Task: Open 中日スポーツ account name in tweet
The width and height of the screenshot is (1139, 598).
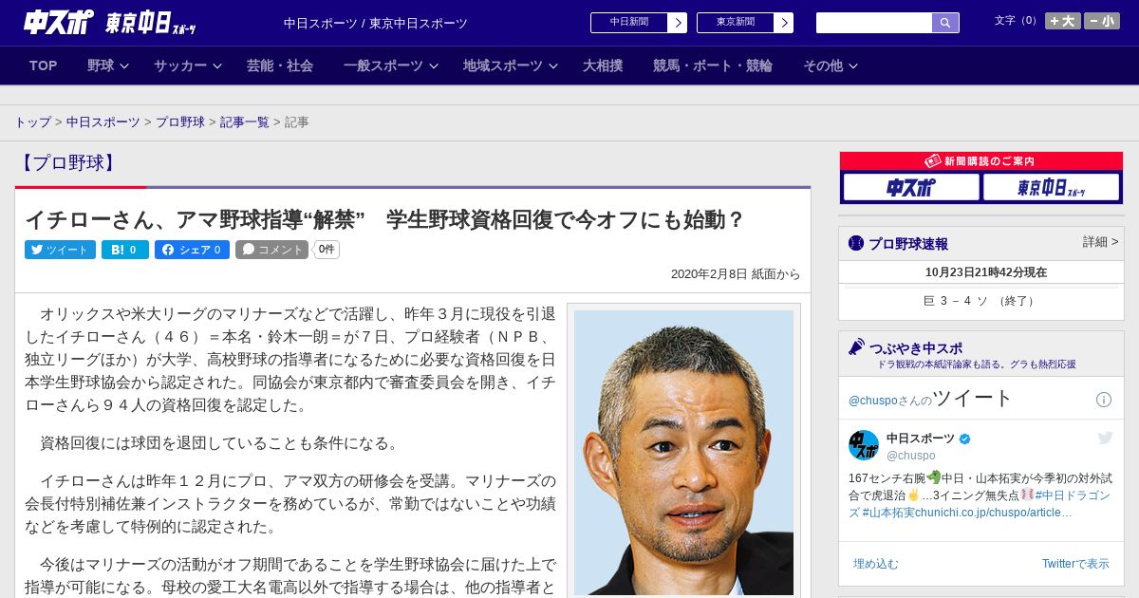Action: click(921, 439)
